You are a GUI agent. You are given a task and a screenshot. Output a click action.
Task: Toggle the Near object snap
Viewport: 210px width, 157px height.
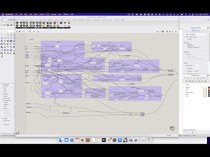pos(4,90)
